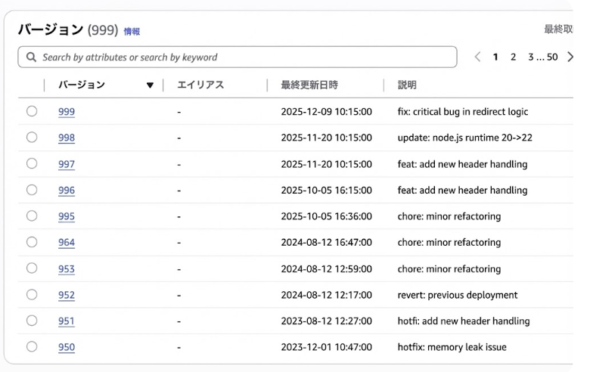The width and height of the screenshot is (590, 372).
Task: Click the エイリアス column header
Action: [x=200, y=85]
